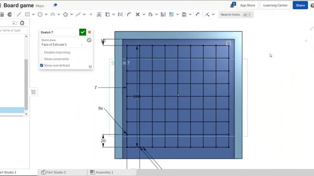Expand the circle tool dropdown arrow
Image resolution: width=314 pixels, height=176 pixels.
(x=46, y=14)
